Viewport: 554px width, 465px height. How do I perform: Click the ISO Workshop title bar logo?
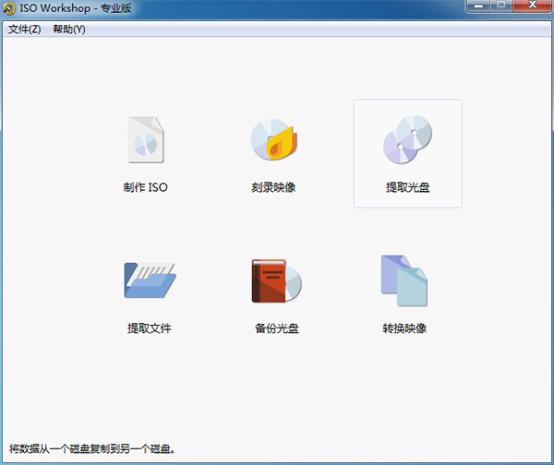coord(9,8)
